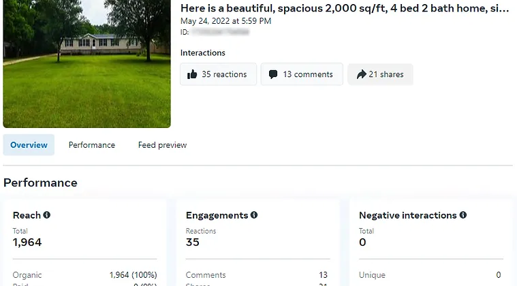The image size is (517, 286).
Task: Click the Performance section heading
Action: pyautogui.click(x=40, y=182)
